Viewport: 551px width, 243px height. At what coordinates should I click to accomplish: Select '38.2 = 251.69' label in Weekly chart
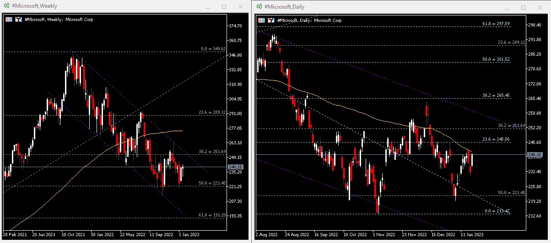pos(212,151)
